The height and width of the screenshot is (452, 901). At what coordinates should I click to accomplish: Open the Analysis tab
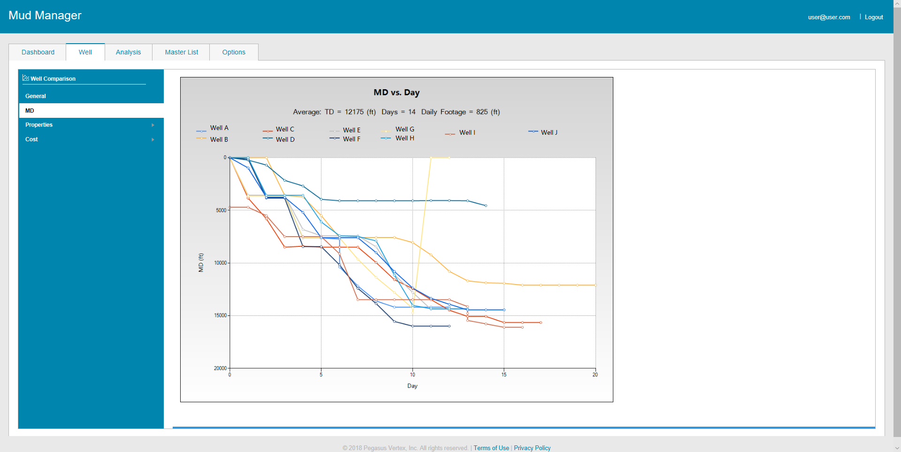click(128, 52)
